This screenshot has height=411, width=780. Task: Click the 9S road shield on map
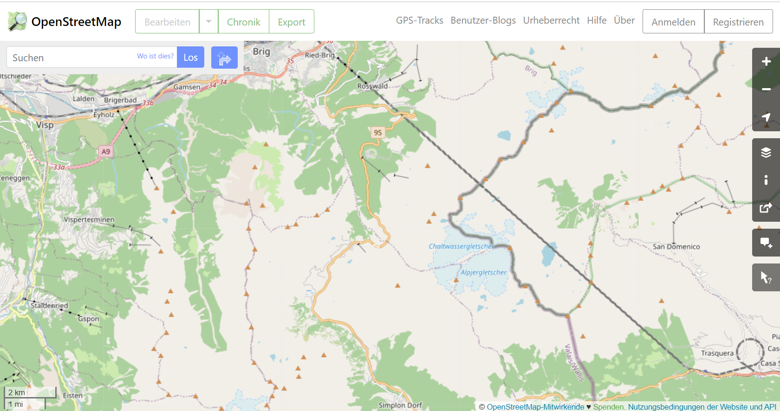click(378, 133)
